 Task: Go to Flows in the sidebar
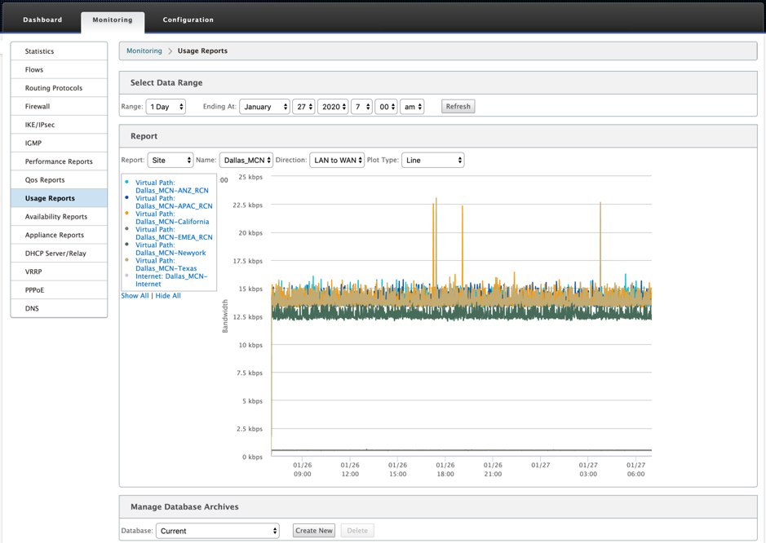[x=59, y=70]
